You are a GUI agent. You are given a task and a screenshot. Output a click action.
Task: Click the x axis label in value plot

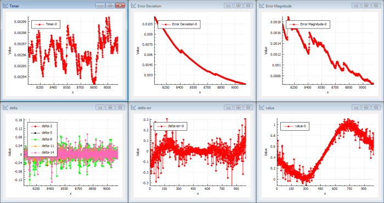click(325, 194)
